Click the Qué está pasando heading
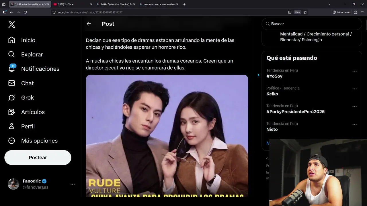The image size is (367, 206). 292,58
